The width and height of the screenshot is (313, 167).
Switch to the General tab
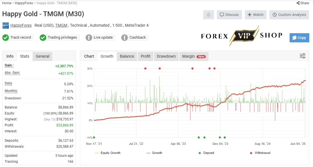43,56
